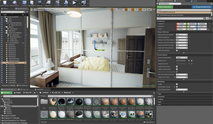213x124 pixels.
Task: Open the Show menu in viewport
Action: point(52,10)
